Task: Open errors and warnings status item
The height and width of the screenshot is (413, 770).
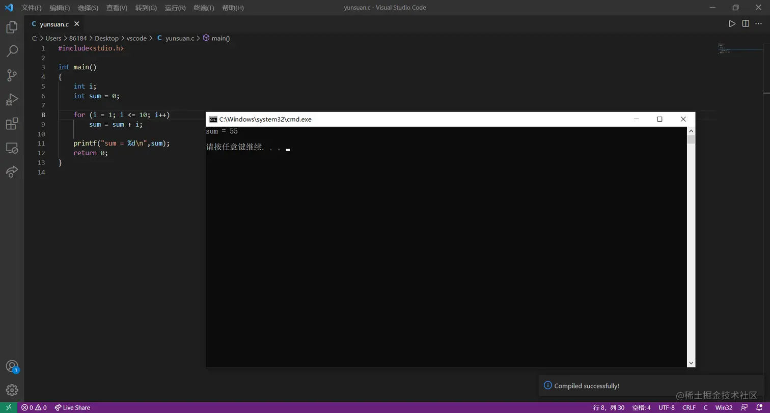Action: pyautogui.click(x=34, y=407)
